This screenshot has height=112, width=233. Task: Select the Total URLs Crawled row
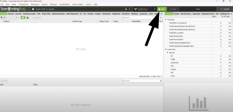(198, 33)
